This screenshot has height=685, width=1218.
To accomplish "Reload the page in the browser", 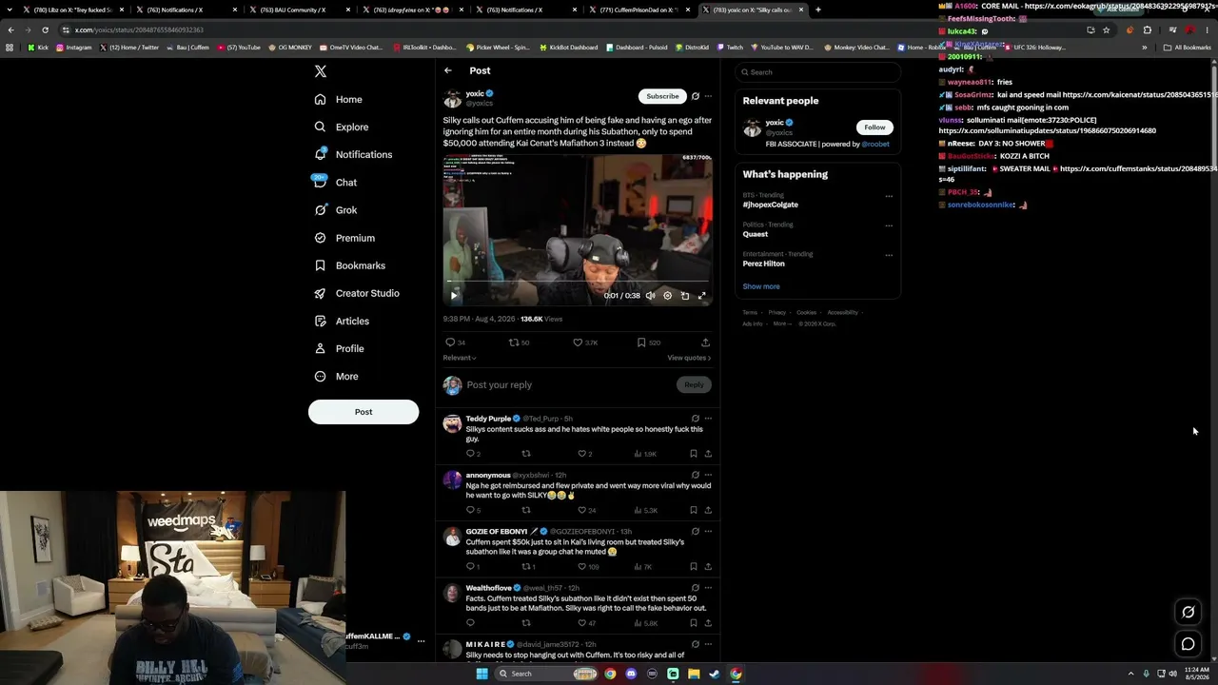I will point(45,29).
